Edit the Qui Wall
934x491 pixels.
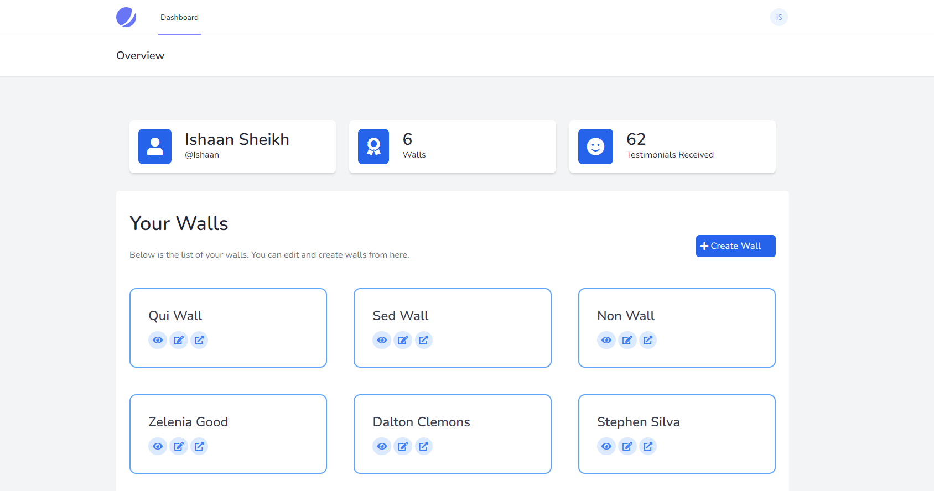pyautogui.click(x=179, y=340)
